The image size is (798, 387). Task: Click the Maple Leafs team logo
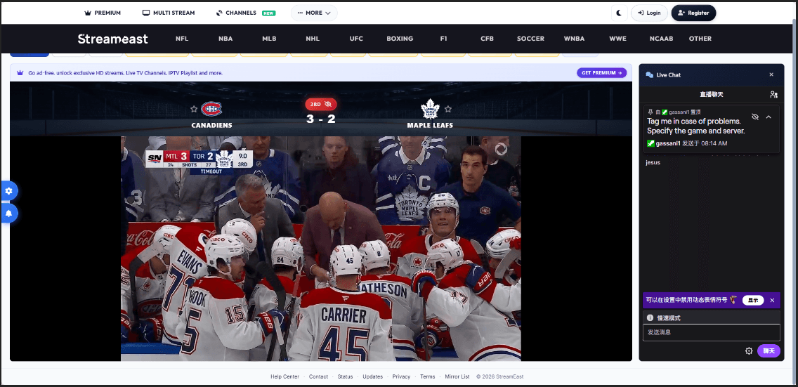[430, 109]
